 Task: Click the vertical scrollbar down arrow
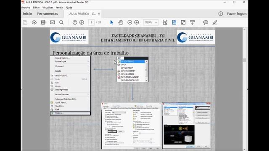point(245,149)
